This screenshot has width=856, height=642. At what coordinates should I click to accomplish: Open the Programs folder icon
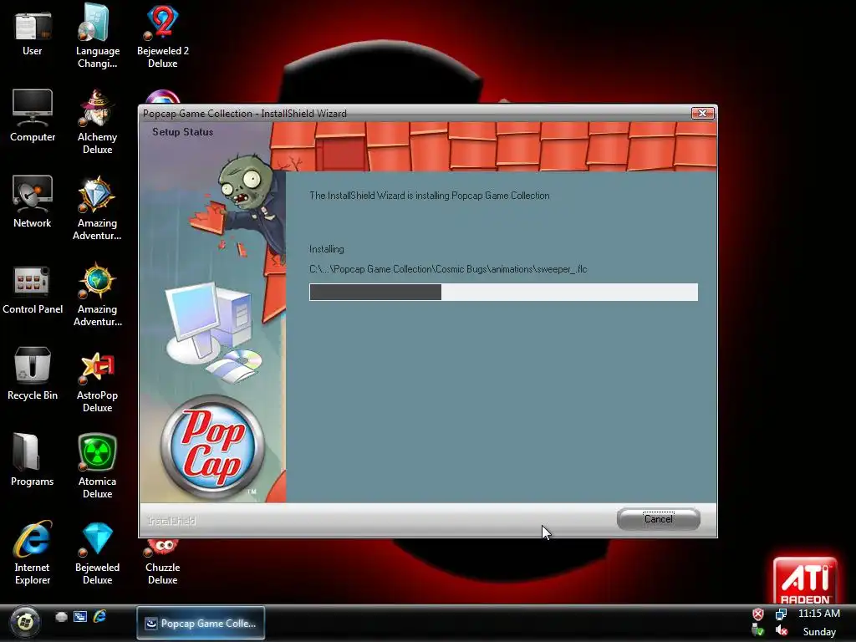click(33, 460)
